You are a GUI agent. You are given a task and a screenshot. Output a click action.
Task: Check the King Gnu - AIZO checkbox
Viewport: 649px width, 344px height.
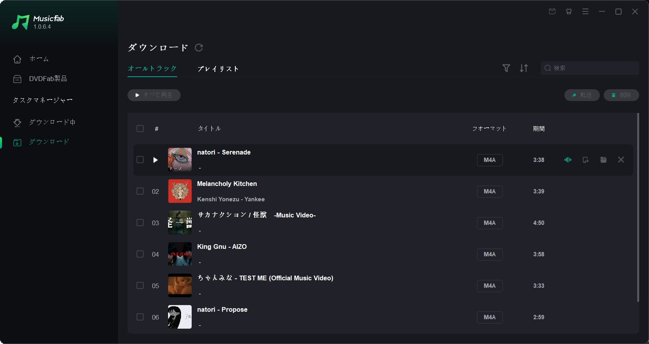click(140, 254)
